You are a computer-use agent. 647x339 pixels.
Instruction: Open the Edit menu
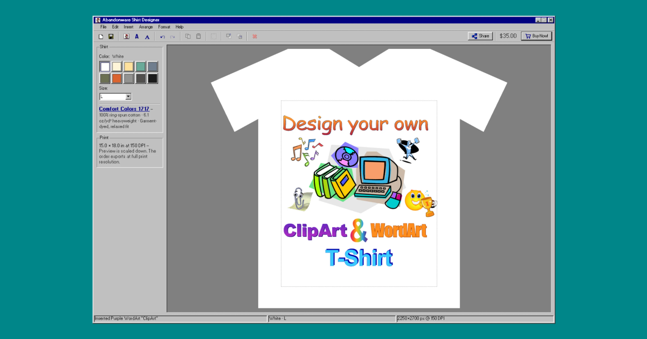(x=115, y=27)
